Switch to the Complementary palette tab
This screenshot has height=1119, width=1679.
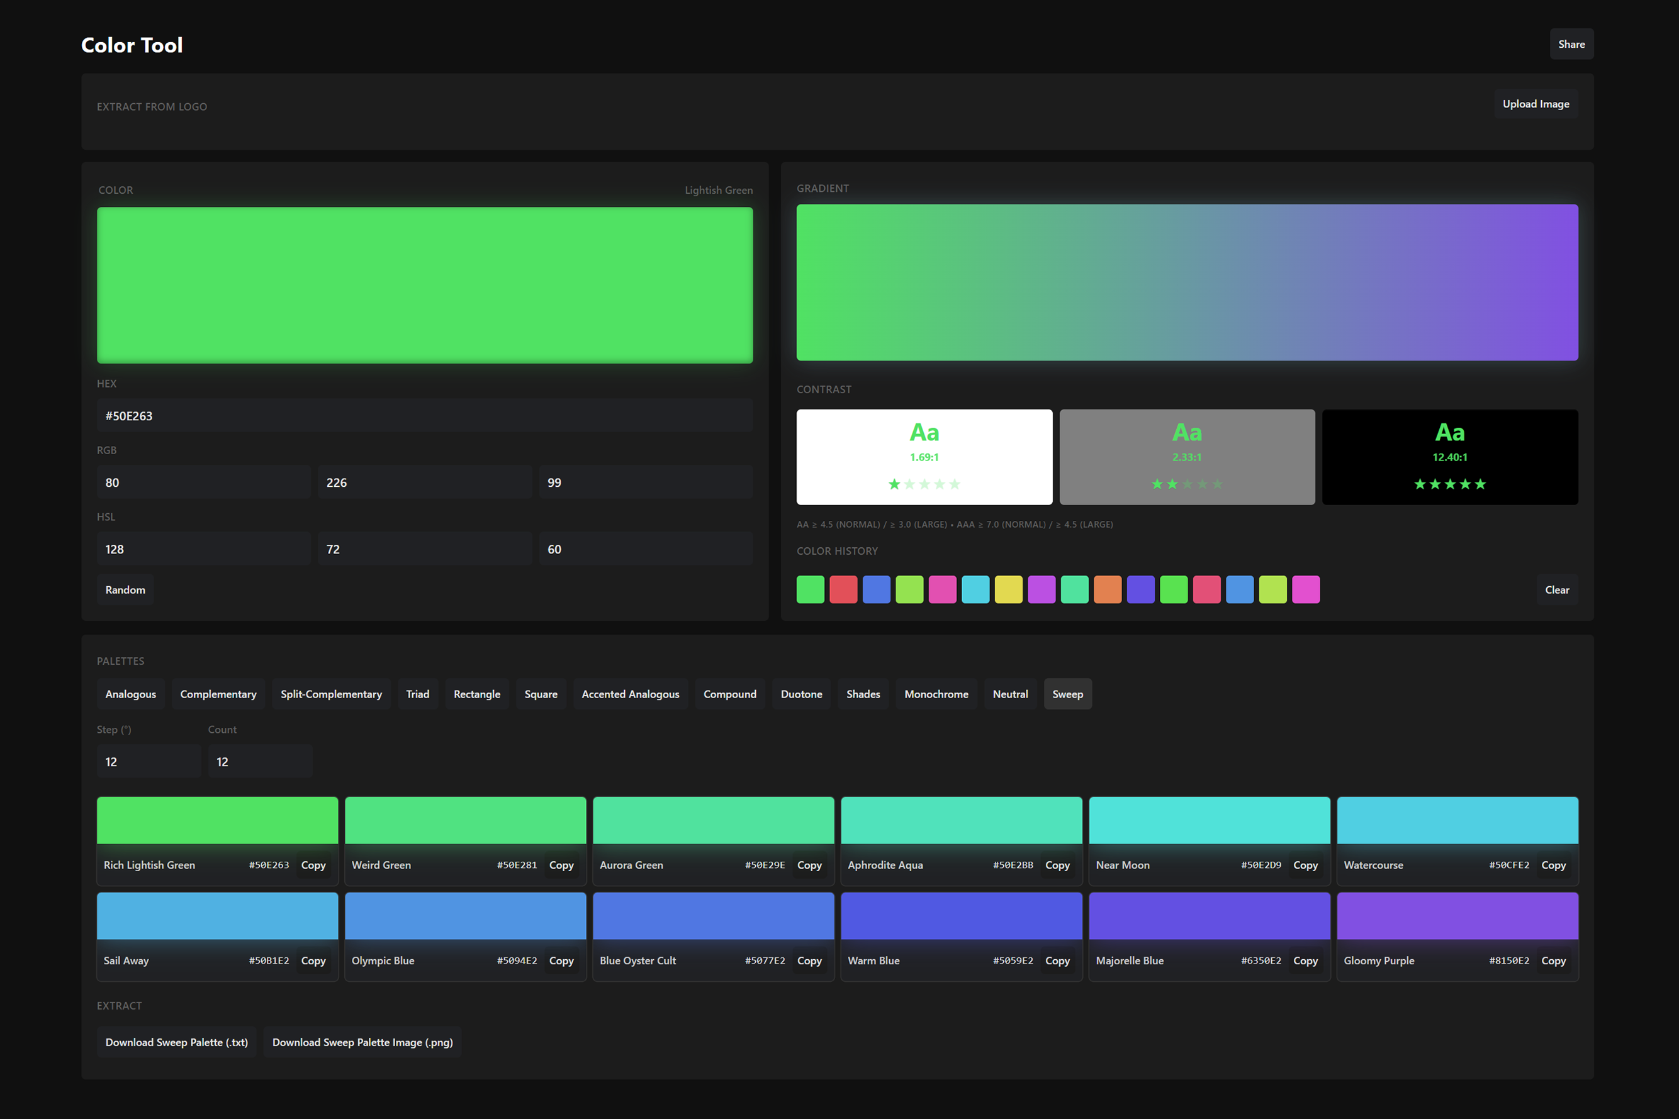218,694
